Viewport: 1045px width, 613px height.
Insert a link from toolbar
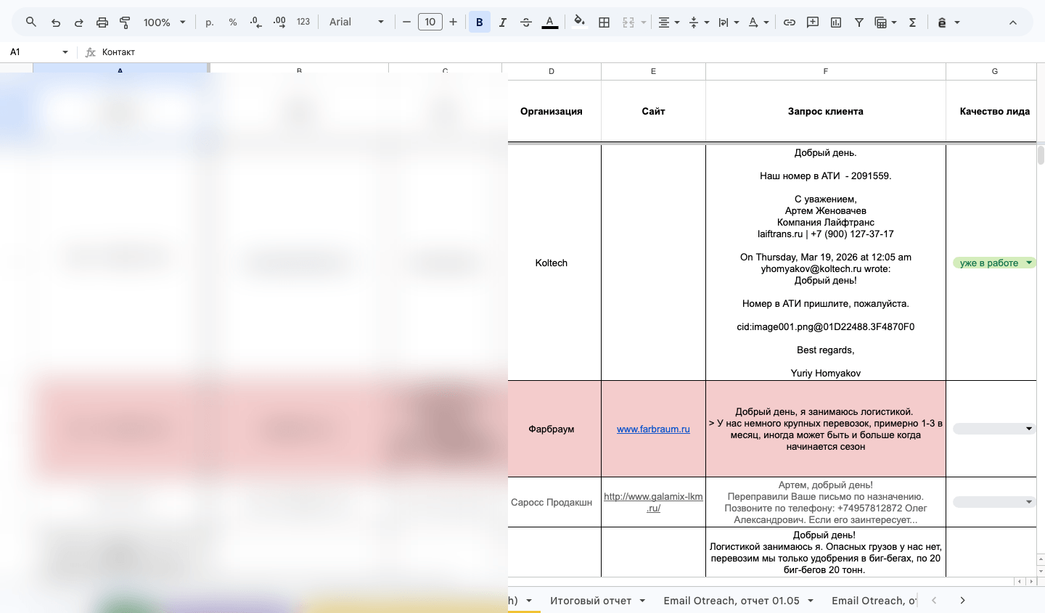(790, 22)
